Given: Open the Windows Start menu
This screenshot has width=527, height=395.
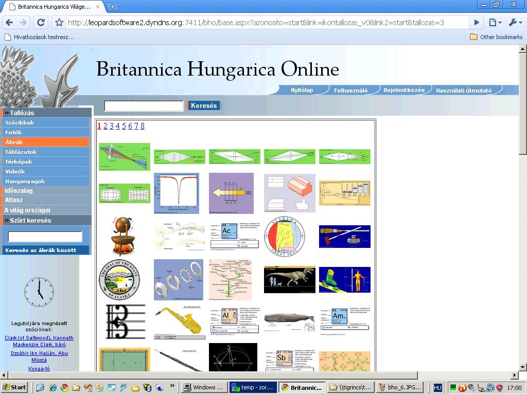Looking at the screenshot, I should coord(14,387).
